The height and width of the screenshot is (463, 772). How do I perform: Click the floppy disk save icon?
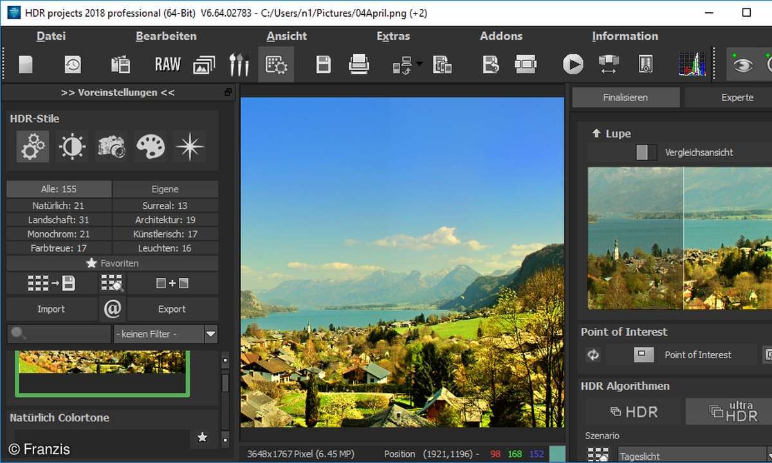[x=323, y=64]
